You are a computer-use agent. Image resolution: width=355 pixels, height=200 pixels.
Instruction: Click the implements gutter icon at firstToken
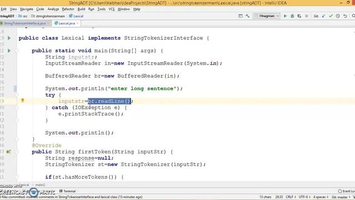pos(8,152)
